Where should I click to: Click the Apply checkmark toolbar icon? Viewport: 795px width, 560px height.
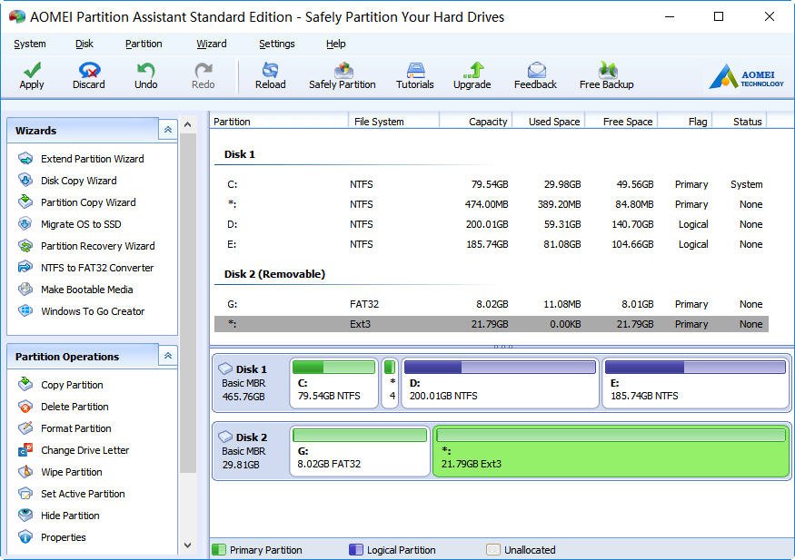(32, 75)
